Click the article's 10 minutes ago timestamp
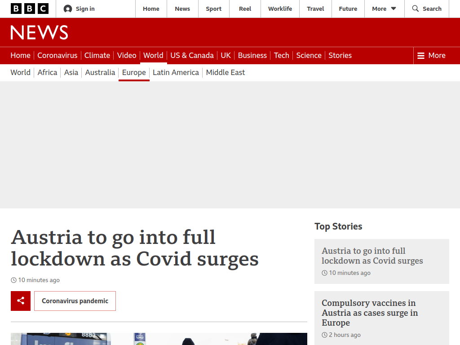 [39, 280]
